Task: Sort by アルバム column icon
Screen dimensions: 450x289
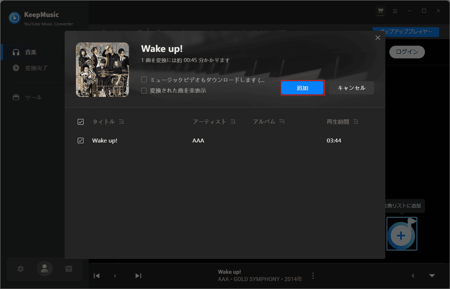Action: pos(282,122)
